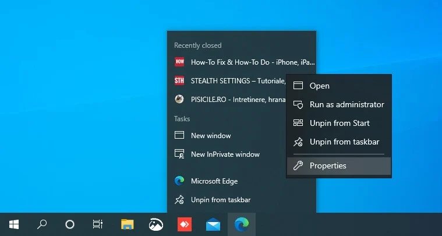The width and height of the screenshot is (442, 236).
Task: Open File Explorer from the taskbar
Action: tap(127, 224)
